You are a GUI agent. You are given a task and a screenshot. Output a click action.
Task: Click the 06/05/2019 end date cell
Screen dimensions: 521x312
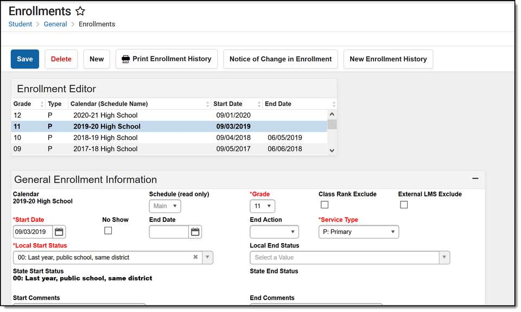click(x=285, y=138)
